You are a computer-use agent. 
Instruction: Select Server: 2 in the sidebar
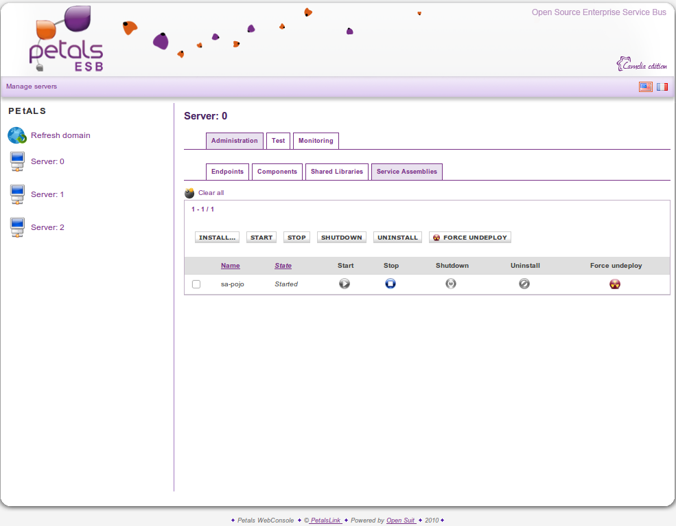(x=47, y=227)
